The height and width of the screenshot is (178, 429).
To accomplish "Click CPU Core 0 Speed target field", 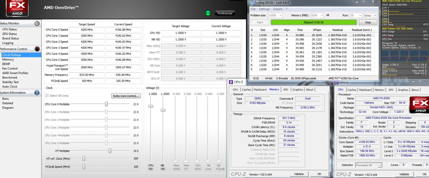I will (87, 30).
